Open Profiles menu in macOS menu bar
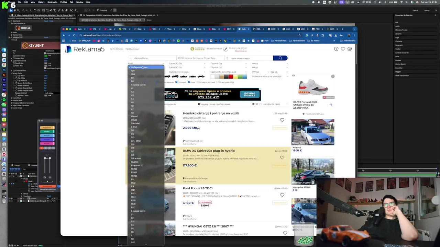The image size is (440, 247). [64, 2]
